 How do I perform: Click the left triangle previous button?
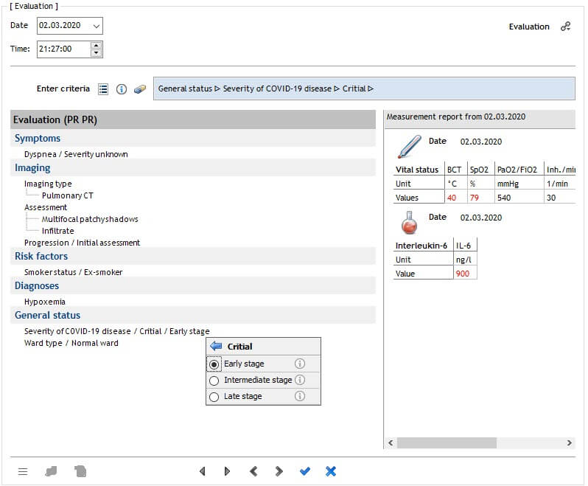[203, 471]
